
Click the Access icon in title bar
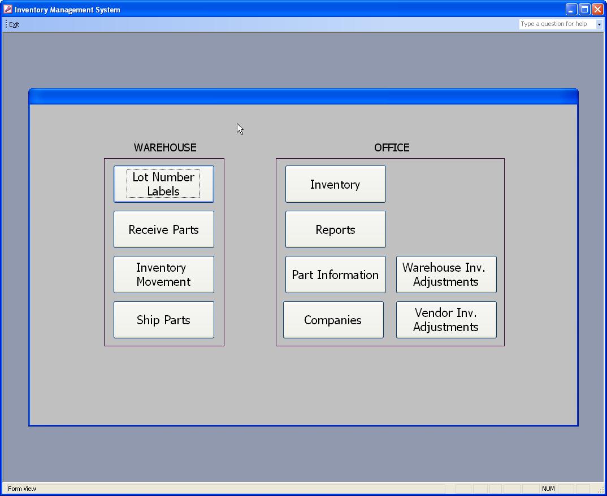[8, 9]
